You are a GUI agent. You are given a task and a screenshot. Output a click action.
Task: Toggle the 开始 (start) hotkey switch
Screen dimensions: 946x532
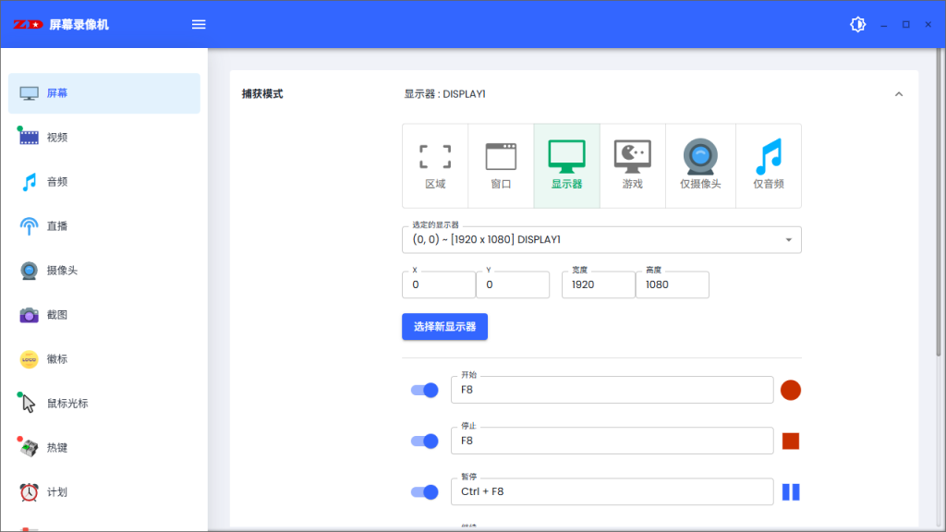click(424, 390)
